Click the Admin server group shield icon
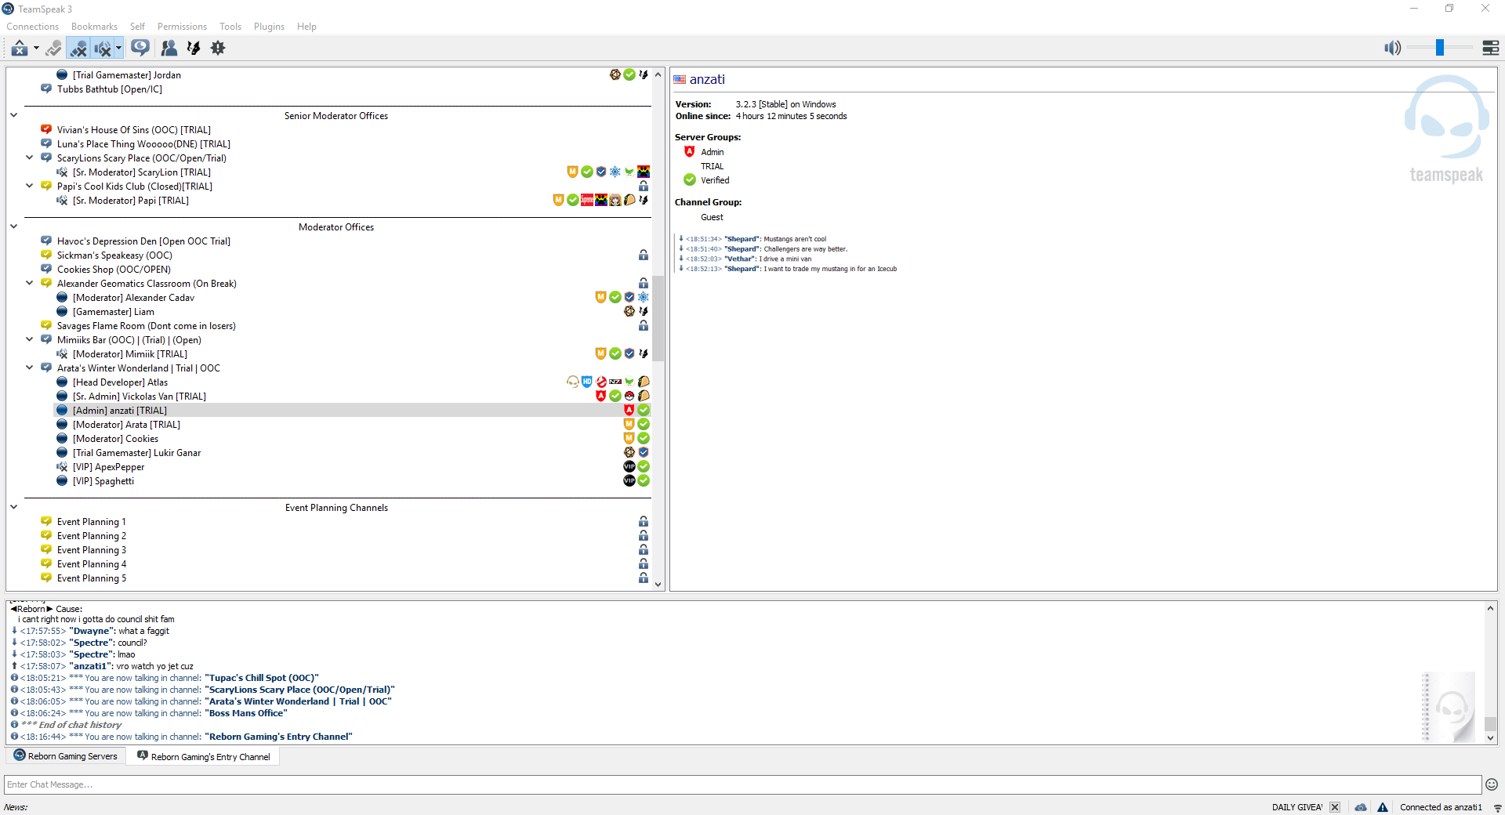This screenshot has height=815, width=1505. [690, 152]
